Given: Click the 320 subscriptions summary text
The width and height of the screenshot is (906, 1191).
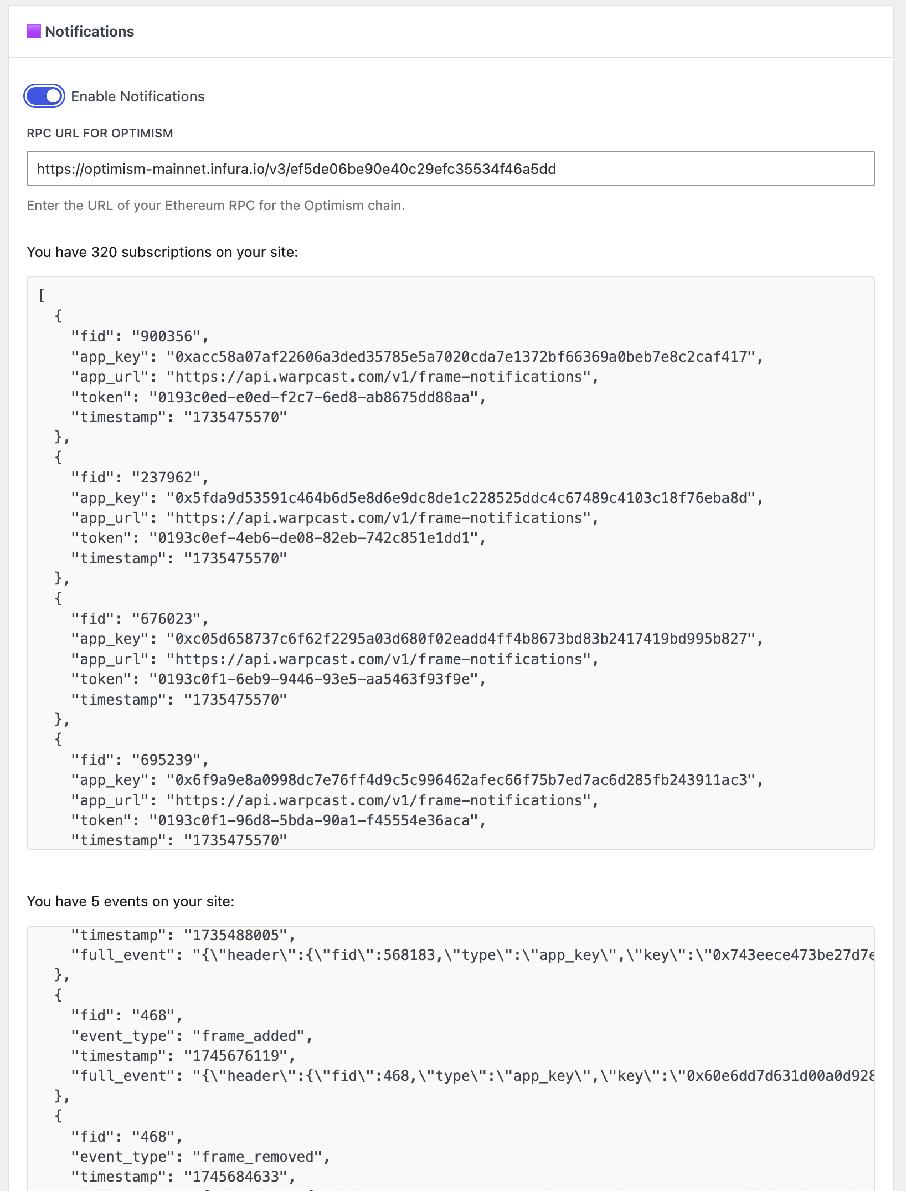Looking at the screenshot, I should point(162,252).
